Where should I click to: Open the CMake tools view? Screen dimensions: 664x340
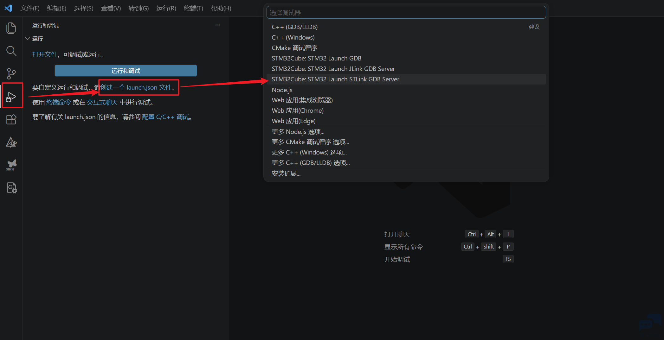pyautogui.click(x=11, y=142)
